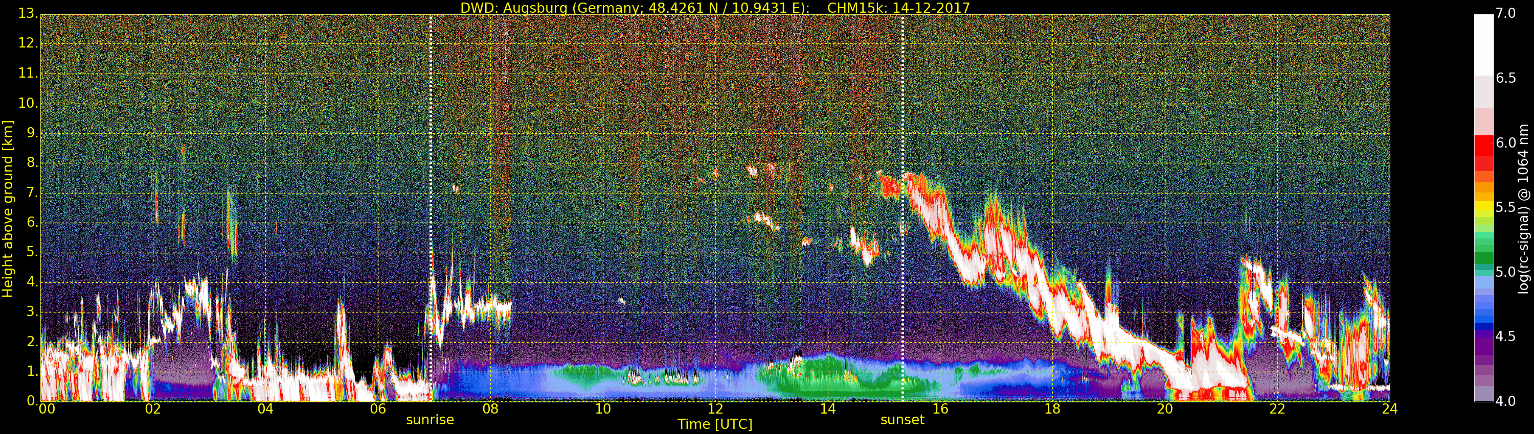1534x434 pixels.
Task: Click the x-axis tick label '08'
Action: click(x=491, y=409)
